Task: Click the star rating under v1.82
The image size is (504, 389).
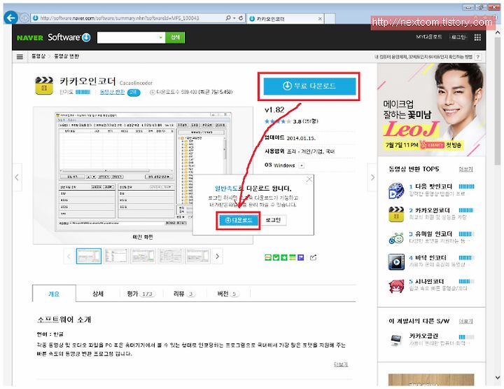Action: click(x=278, y=121)
